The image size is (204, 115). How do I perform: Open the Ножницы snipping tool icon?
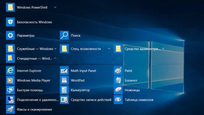(x=118, y=90)
